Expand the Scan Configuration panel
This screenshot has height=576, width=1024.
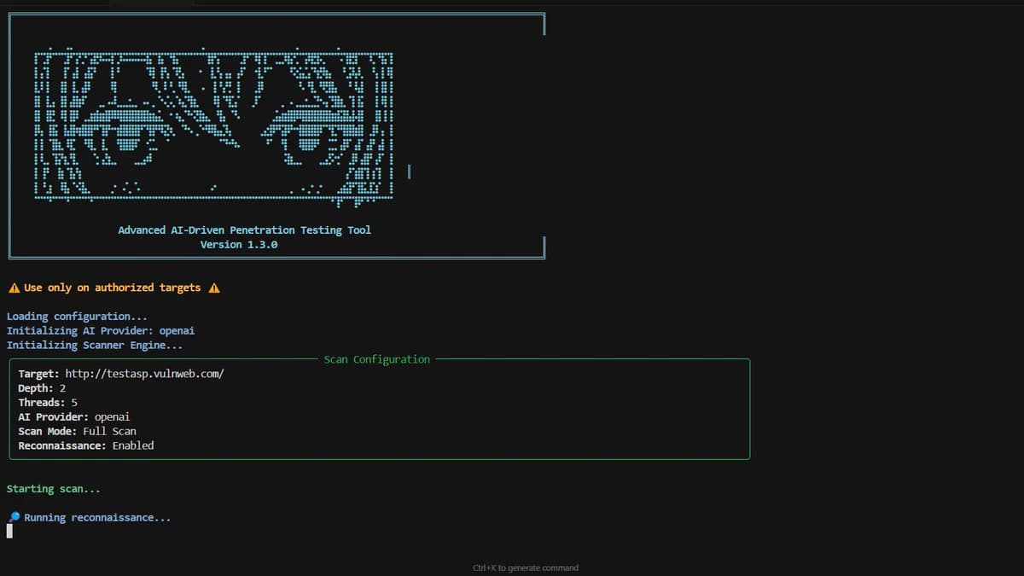click(x=379, y=408)
